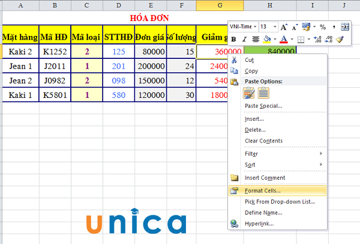Apply percent style from mini toolbar
The width and height of the screenshot is (360, 244).
pos(322,27)
